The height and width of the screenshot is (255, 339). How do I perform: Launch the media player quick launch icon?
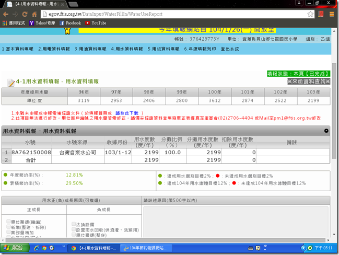[52, 248]
